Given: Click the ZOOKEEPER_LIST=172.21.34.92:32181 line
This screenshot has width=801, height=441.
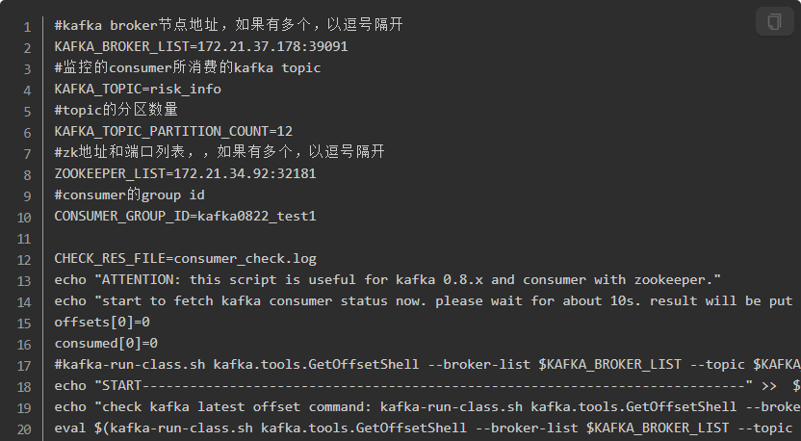Looking at the screenshot, I should [186, 173].
